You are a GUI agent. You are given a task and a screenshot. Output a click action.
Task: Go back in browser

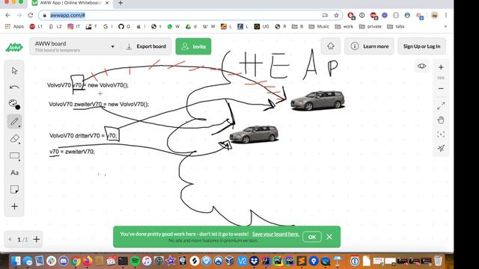tap(8, 15)
